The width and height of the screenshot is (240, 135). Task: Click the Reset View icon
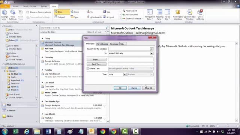(x=21, y=15)
